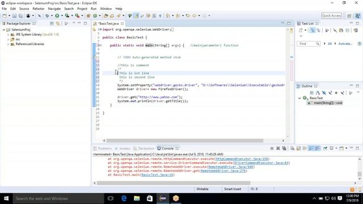
Task: Open Microsoft Edge from the taskbar
Action: (x=124, y=198)
